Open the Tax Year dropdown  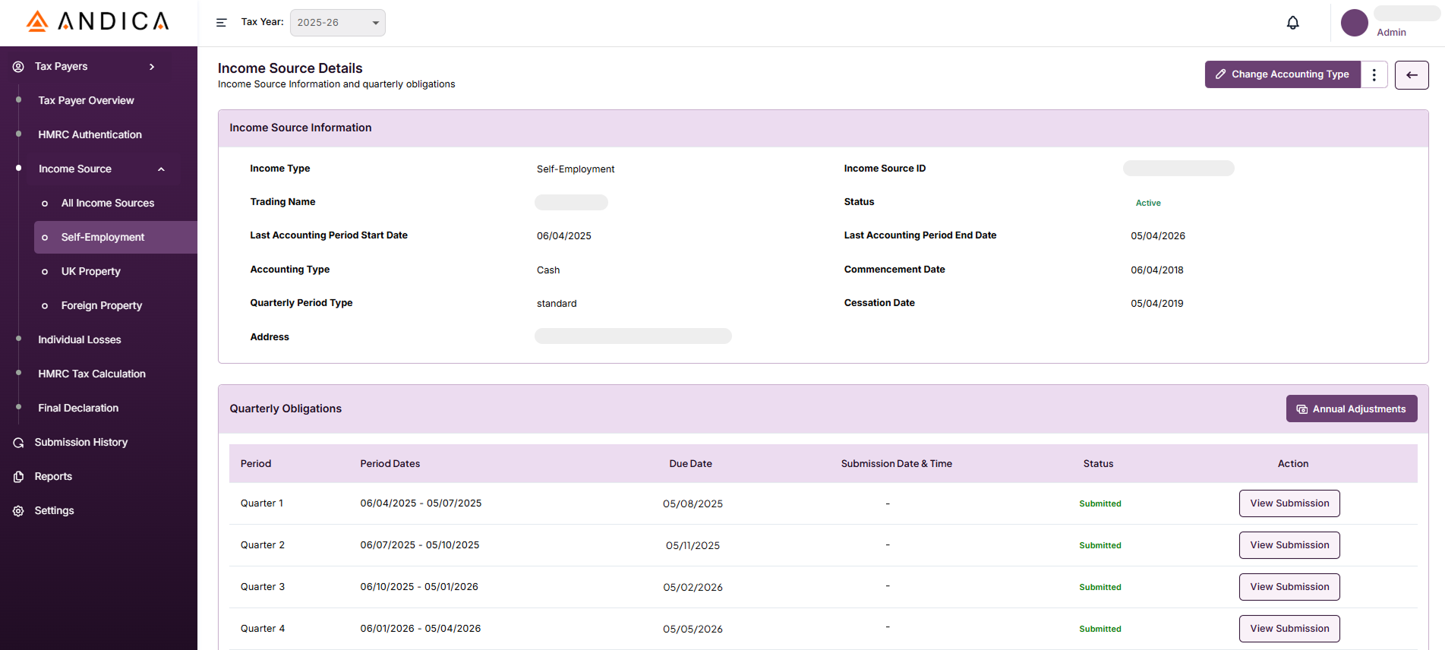337,23
